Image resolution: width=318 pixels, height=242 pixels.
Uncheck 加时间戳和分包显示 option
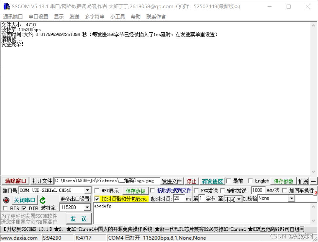[x=97, y=198]
